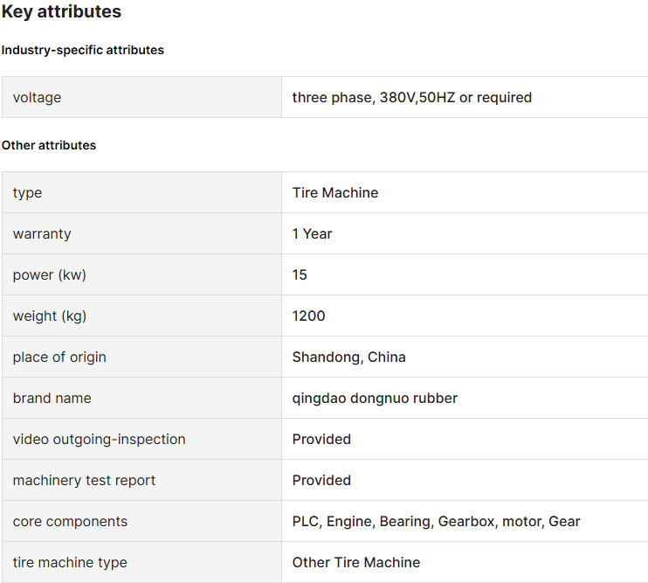This screenshot has width=648, height=583.
Task: Click the weight (kg) label
Action: pyautogui.click(x=50, y=316)
